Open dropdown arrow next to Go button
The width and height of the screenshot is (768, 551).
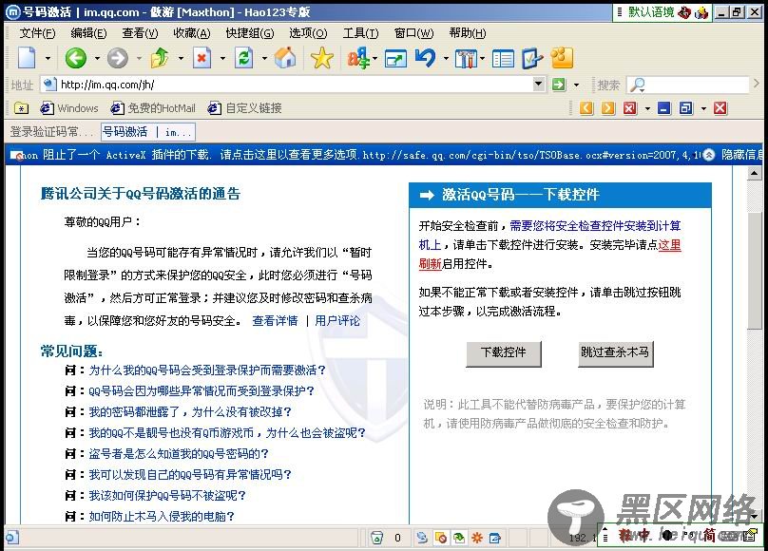[577, 85]
